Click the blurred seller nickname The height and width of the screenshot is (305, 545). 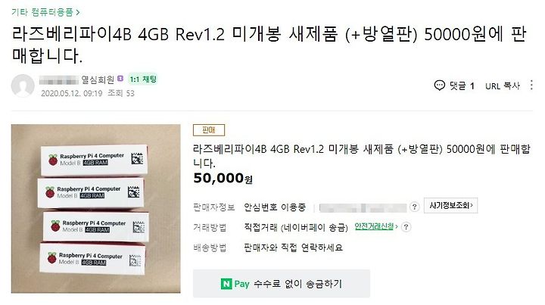pos(59,80)
